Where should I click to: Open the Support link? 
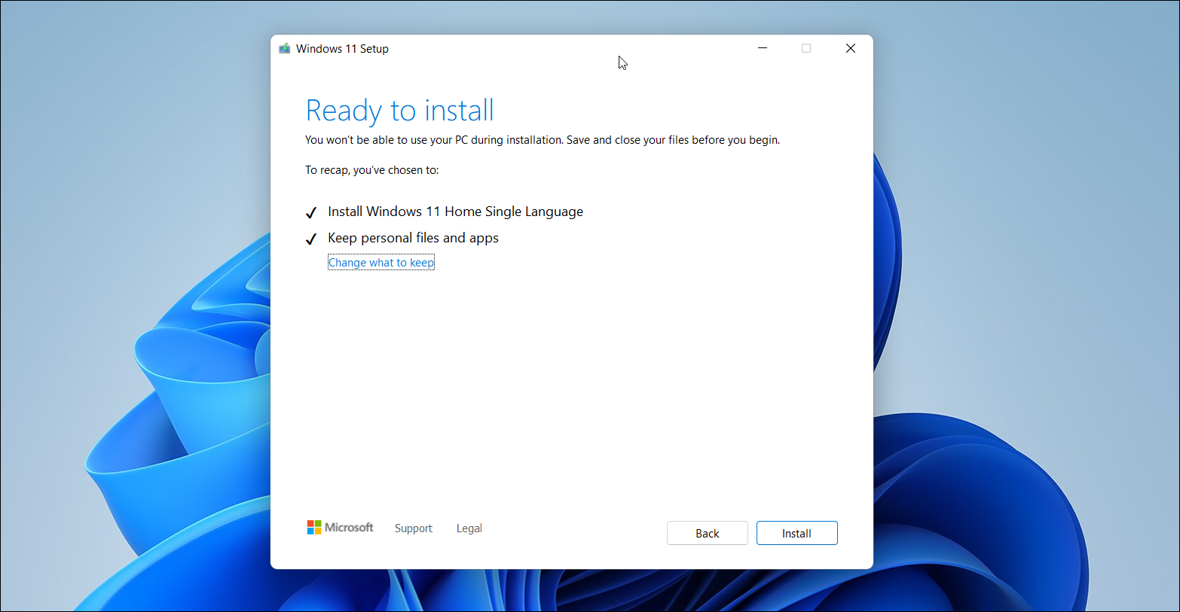click(x=414, y=528)
